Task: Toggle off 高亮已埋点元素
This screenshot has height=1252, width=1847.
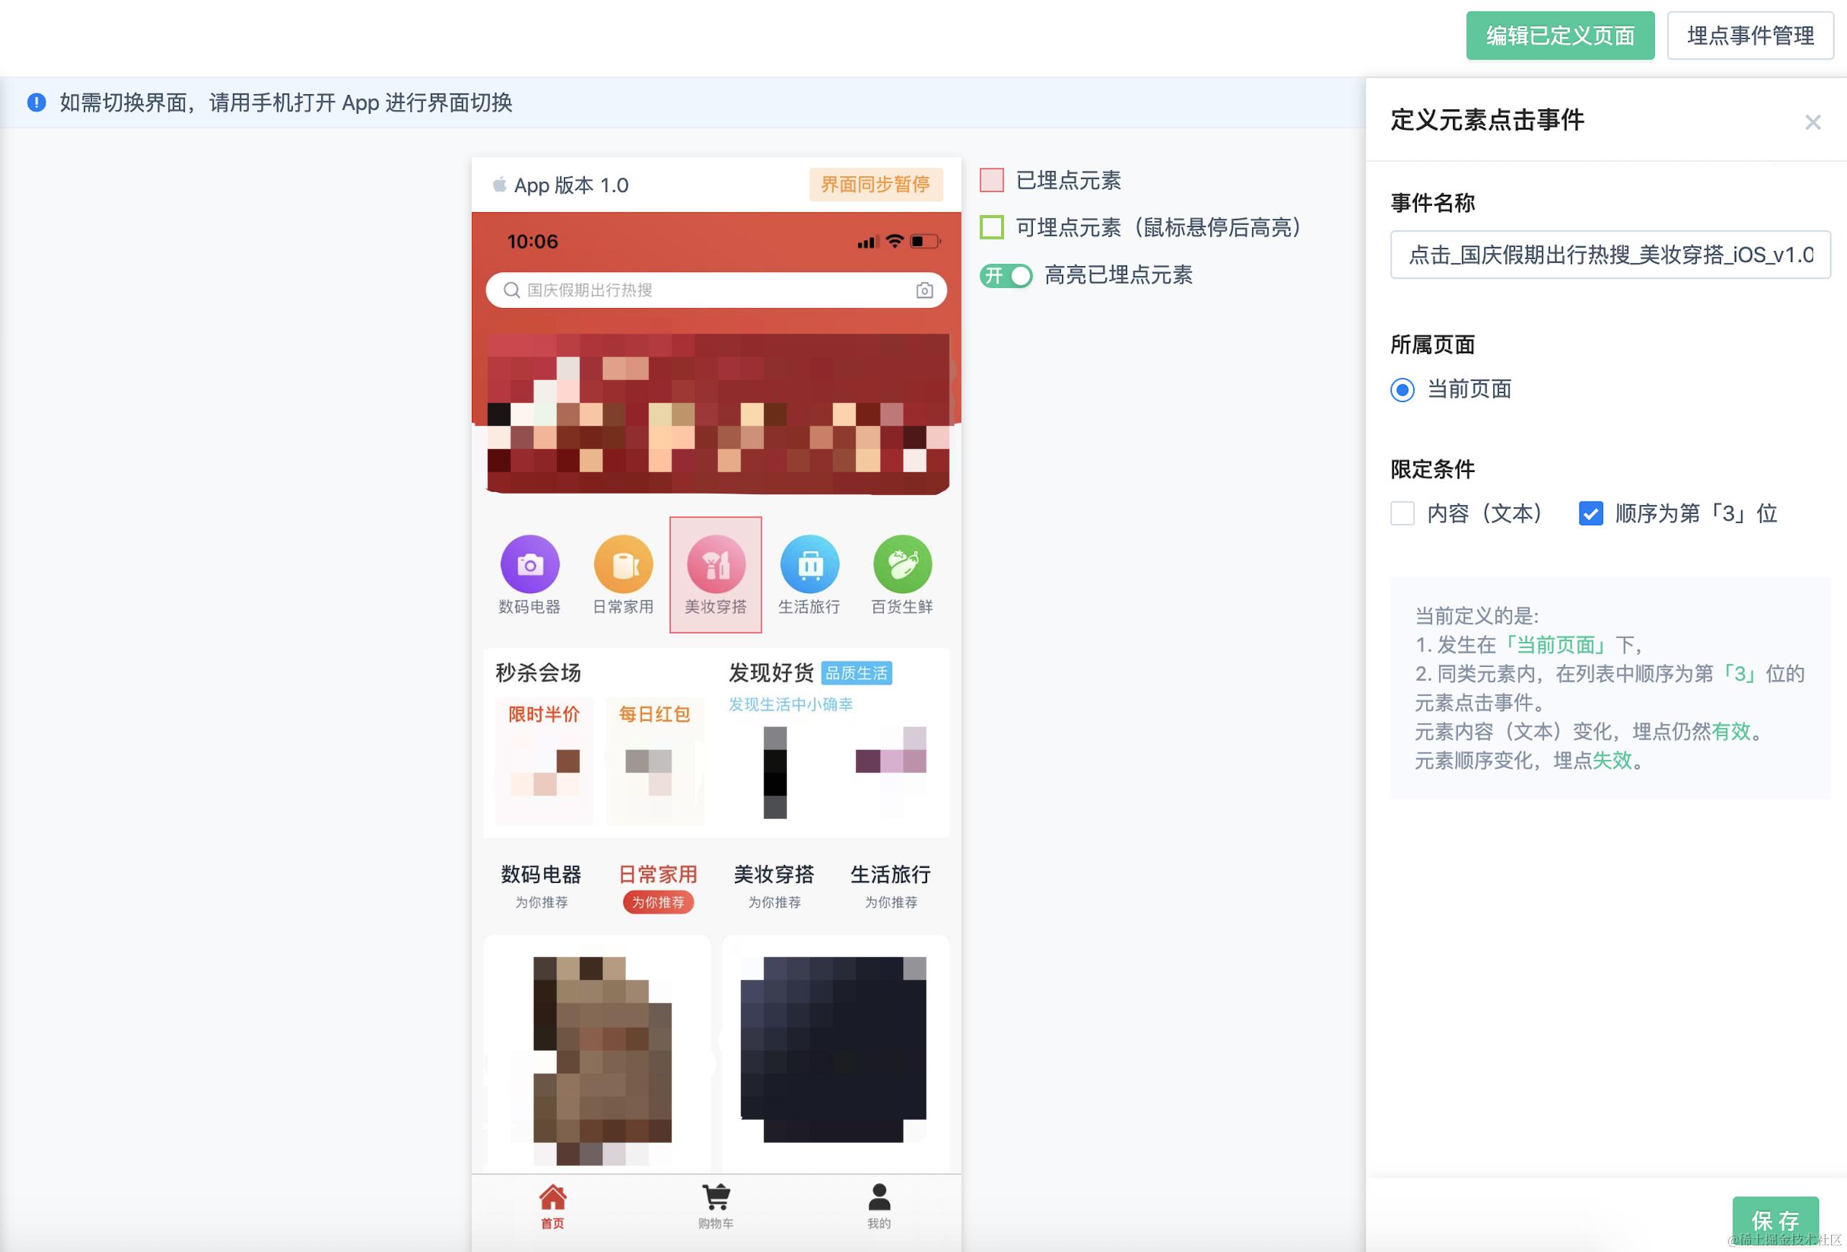Action: click(x=1005, y=276)
